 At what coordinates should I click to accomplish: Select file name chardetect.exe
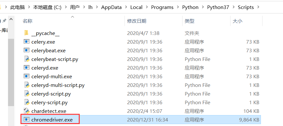tap(49, 111)
